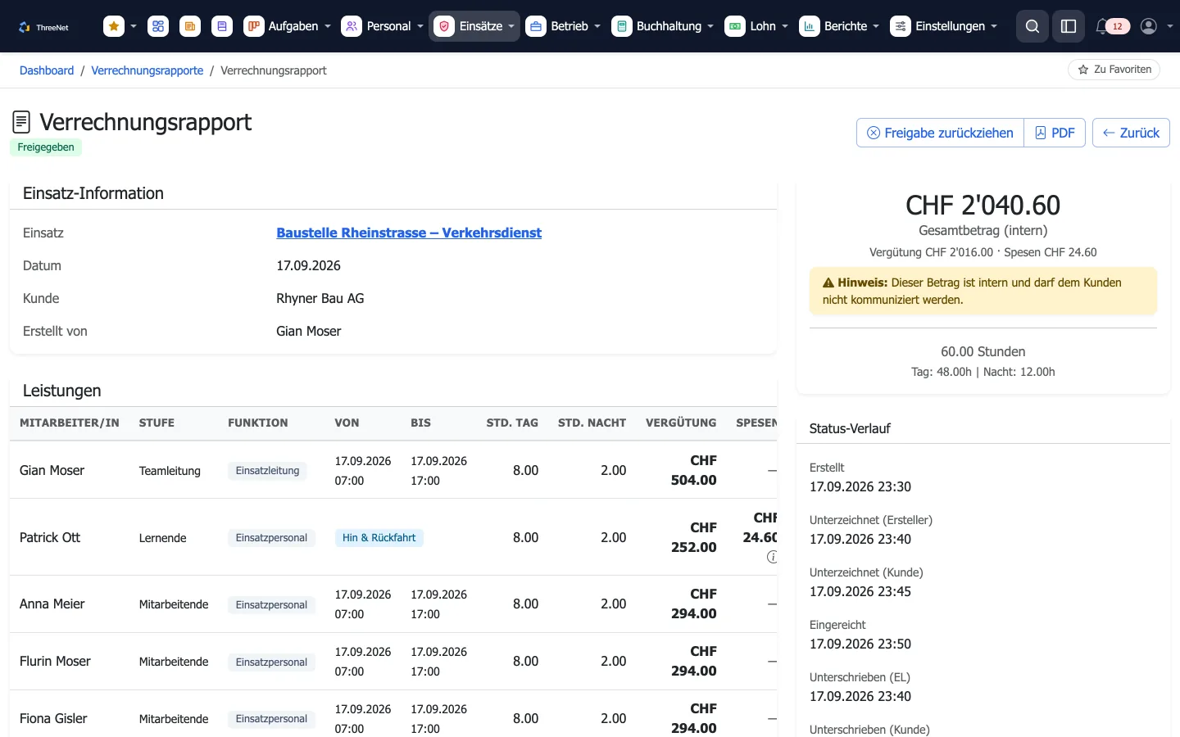Open the purple notes icon
The height and width of the screenshot is (737, 1180).
222,26
